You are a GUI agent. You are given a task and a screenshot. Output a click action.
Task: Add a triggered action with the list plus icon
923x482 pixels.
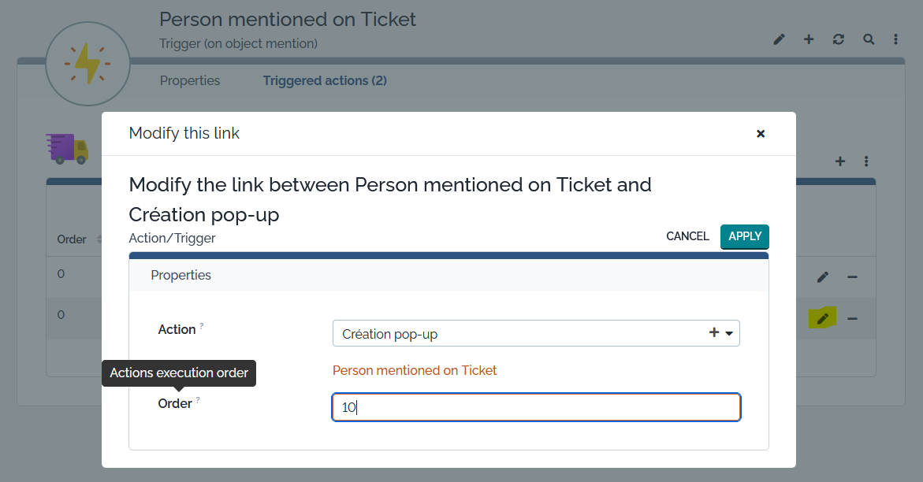point(840,161)
